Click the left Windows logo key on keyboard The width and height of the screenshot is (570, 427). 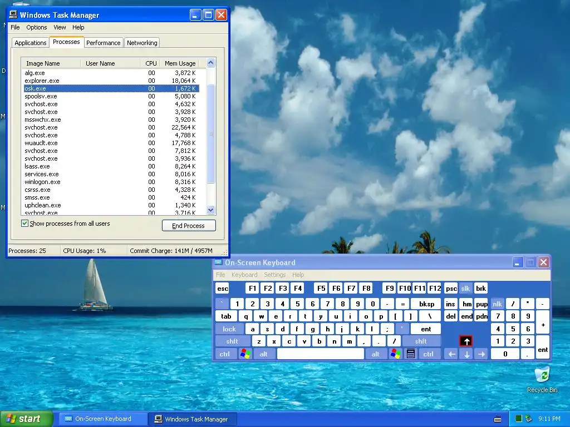pyautogui.click(x=245, y=354)
